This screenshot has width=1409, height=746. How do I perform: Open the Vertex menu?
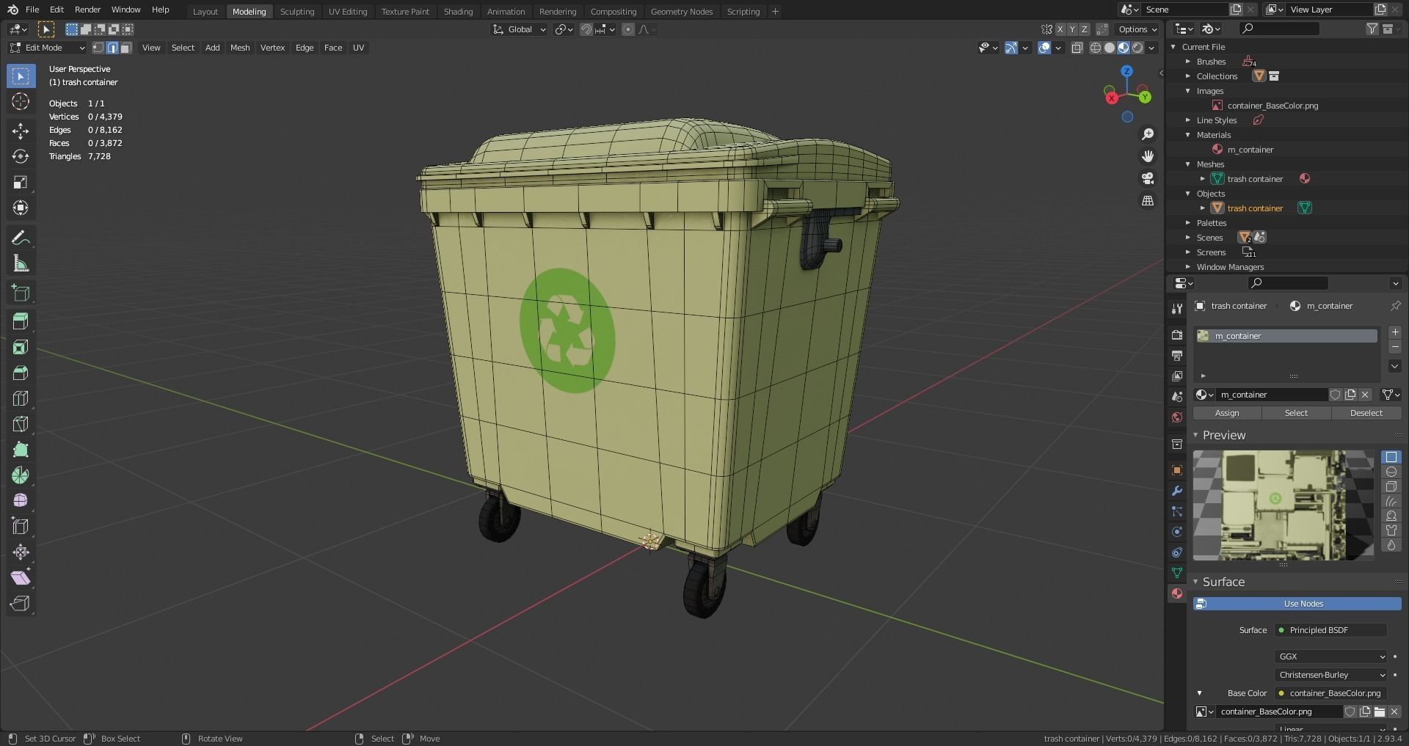click(272, 48)
